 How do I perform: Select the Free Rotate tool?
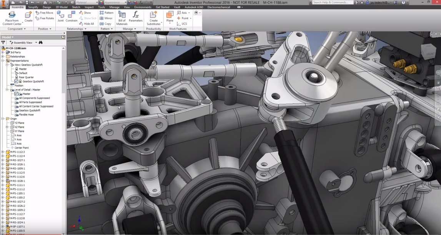[45, 18]
